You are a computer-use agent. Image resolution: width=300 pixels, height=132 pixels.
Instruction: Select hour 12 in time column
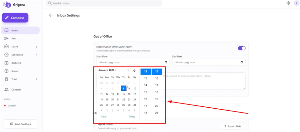click(146, 72)
